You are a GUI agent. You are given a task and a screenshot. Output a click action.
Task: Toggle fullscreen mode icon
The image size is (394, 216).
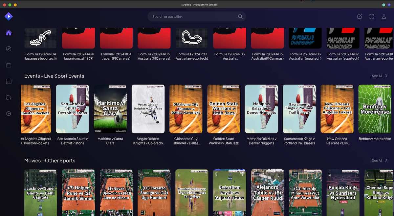pyautogui.click(x=372, y=16)
